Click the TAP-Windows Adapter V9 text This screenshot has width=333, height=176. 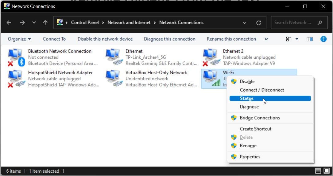coord(249,63)
